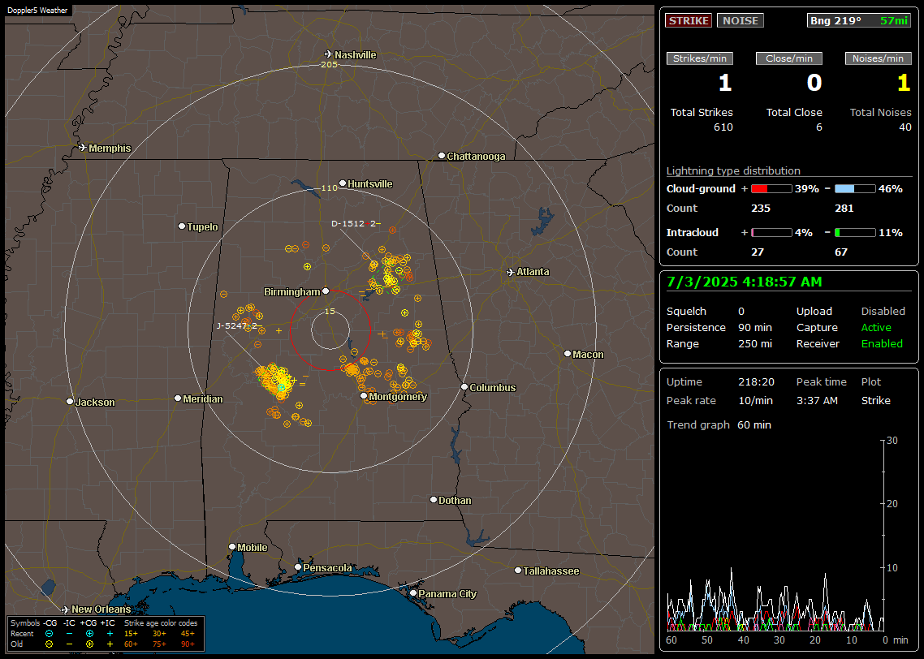
Task: Click the Dothan city marker dot
Action: click(433, 499)
